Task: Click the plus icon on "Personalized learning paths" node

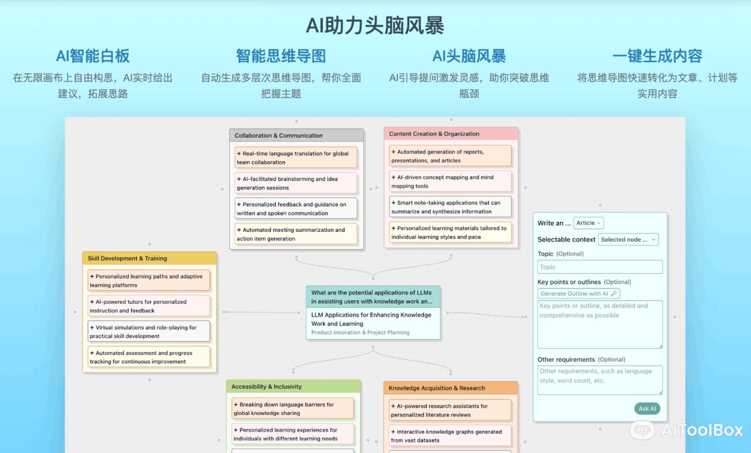Action: click(x=91, y=276)
